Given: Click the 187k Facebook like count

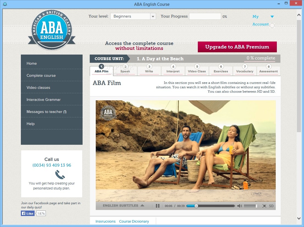Looking at the screenshot, I should pyautogui.click(x=41, y=214).
